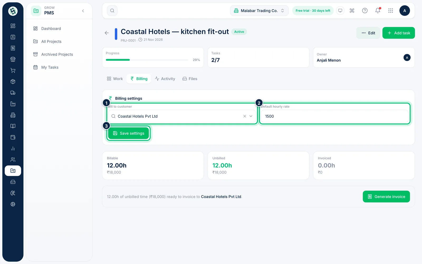The height and width of the screenshot is (264, 422).
Task: Open the people users icon in the rail
Action: point(13,159)
